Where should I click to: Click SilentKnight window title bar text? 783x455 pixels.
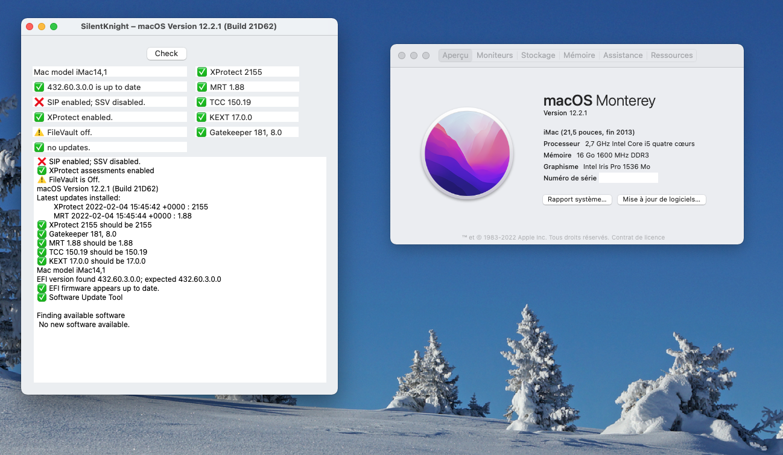(179, 27)
